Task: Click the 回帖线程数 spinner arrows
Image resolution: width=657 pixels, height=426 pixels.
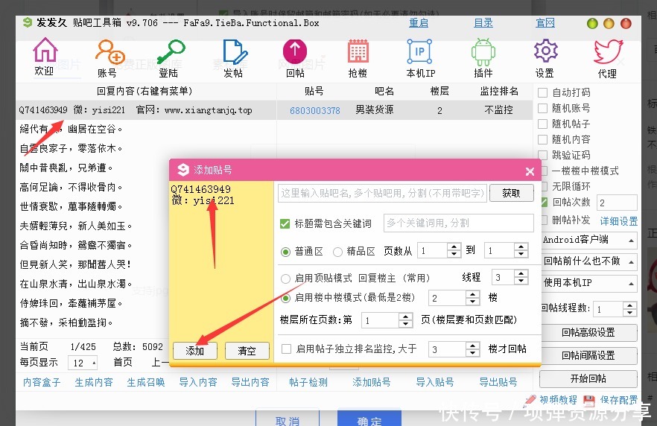Action: coord(629,309)
